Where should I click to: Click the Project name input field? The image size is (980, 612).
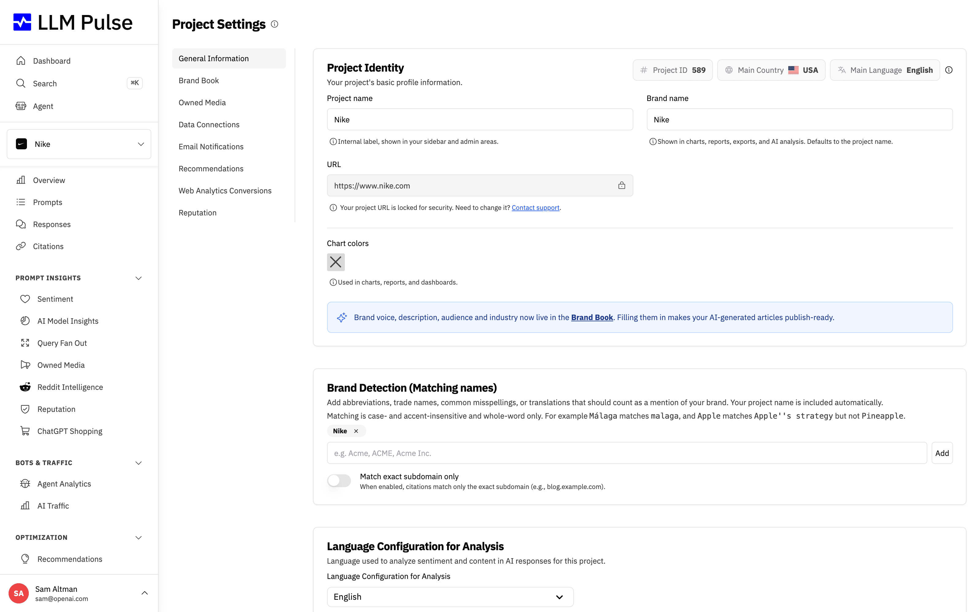coord(480,119)
